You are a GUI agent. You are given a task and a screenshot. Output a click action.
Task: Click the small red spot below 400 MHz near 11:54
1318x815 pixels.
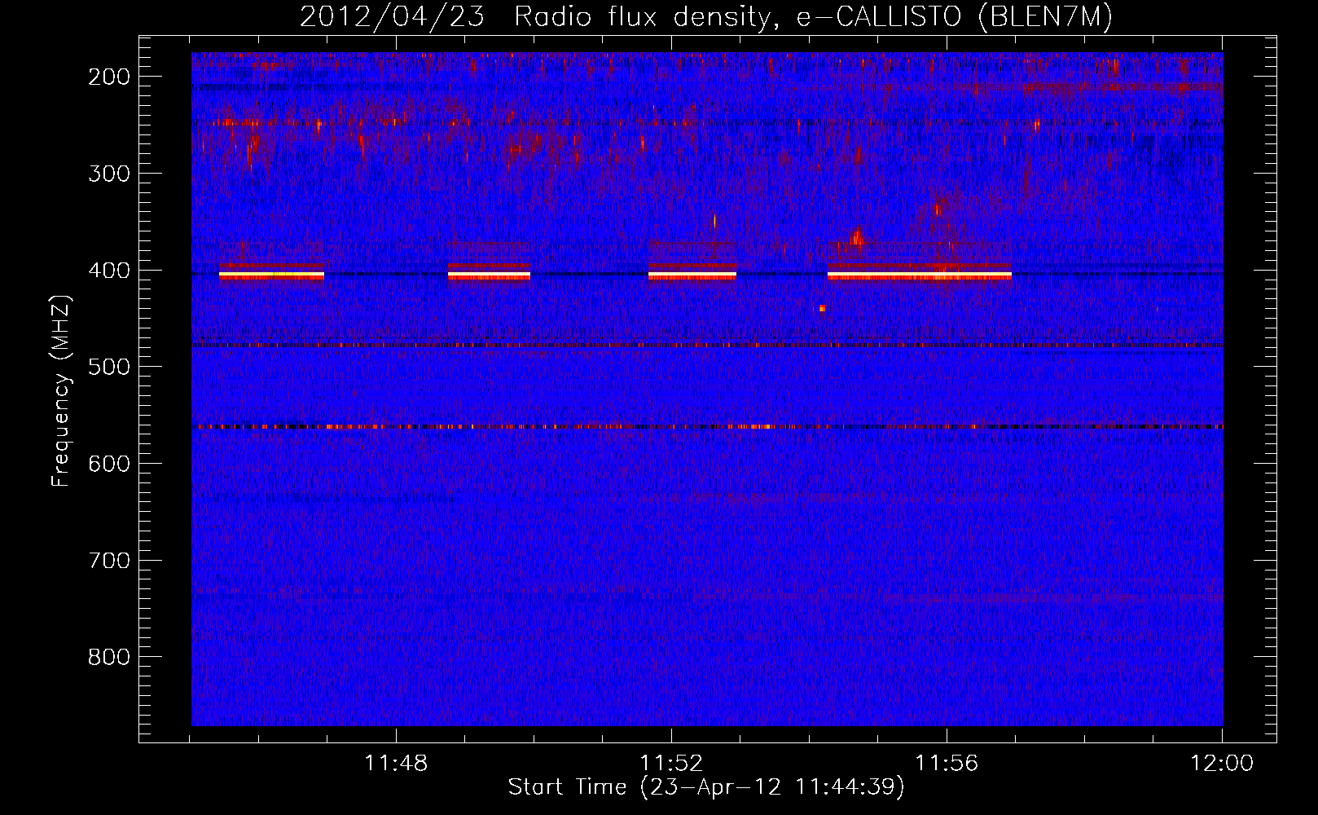(822, 308)
